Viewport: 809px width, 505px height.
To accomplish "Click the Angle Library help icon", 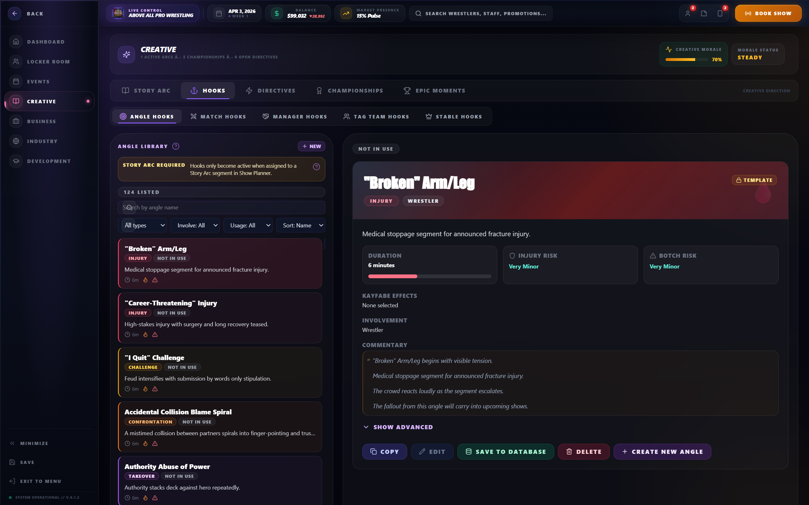I will click(176, 146).
